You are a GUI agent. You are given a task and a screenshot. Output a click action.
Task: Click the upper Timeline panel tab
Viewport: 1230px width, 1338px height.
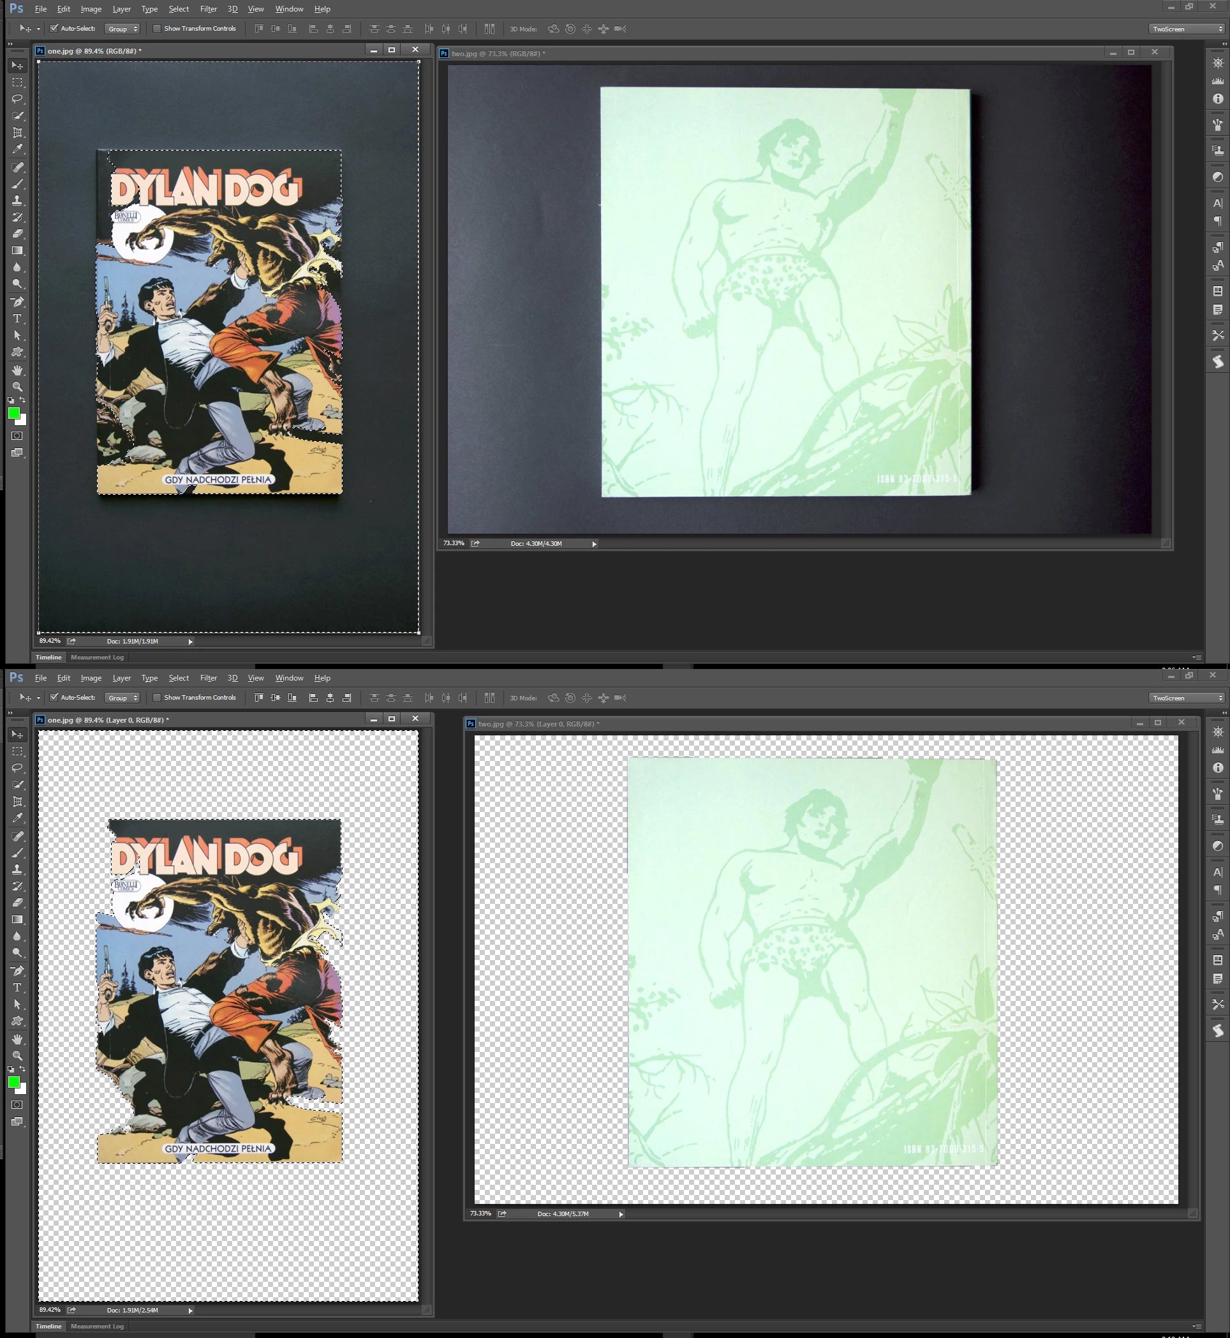[48, 658]
